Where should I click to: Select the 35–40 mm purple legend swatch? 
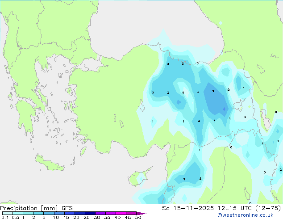110,213
